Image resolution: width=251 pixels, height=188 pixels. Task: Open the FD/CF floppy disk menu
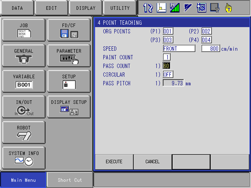click(x=69, y=30)
